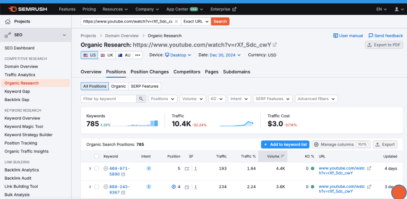The height and width of the screenshot is (199, 407).
Task: Switch to the Organic positions filter
Action: [x=118, y=86]
